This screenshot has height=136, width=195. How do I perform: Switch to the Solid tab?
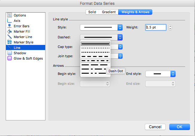point(92,12)
